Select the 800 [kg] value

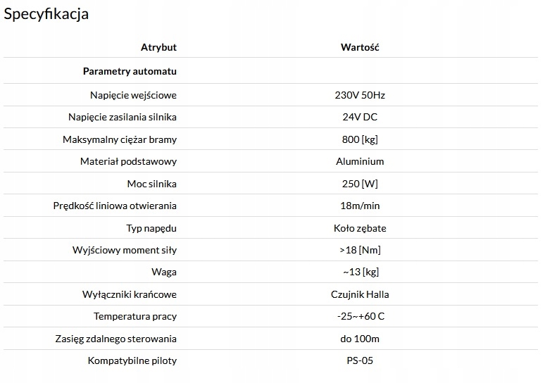[360, 139]
